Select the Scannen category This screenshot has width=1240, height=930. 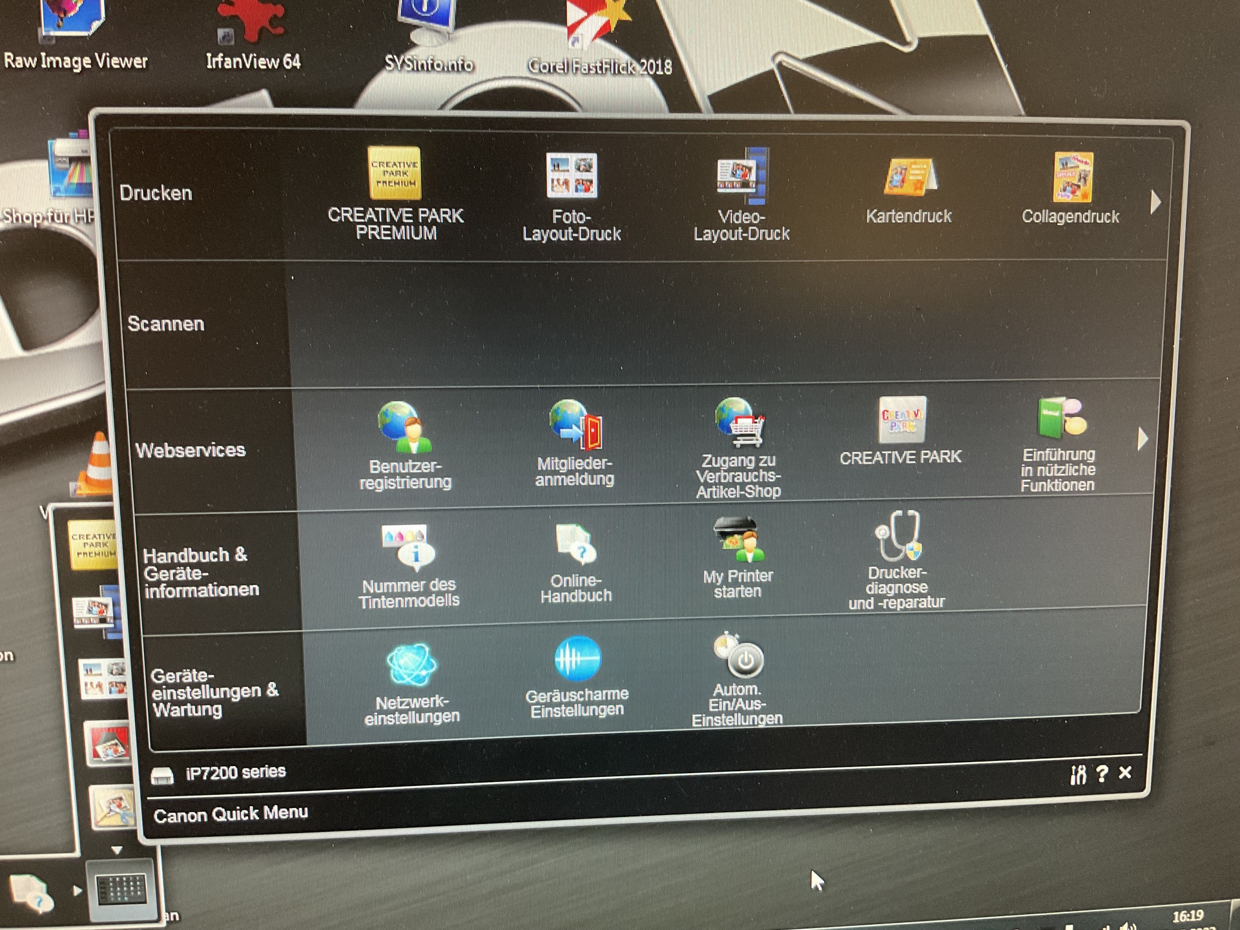pyautogui.click(x=166, y=324)
